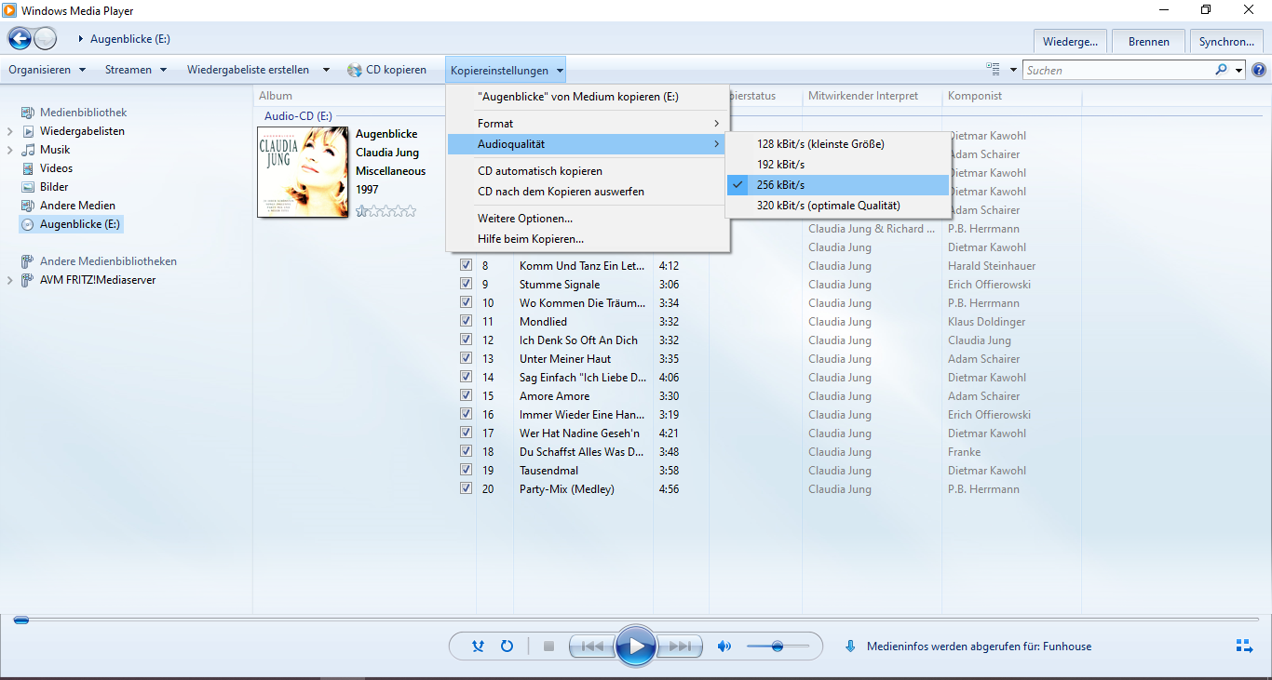The width and height of the screenshot is (1272, 680).
Task: Open the Wiedergabeliste erstellen dropdown
Action: pyautogui.click(x=259, y=70)
